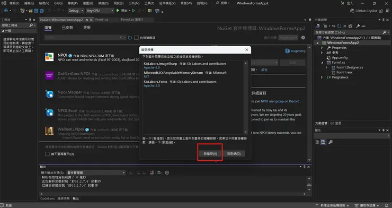Viewport: 392px width, 208px height.
Task: Select App.config in Solution Explorer
Action: coord(340,57)
